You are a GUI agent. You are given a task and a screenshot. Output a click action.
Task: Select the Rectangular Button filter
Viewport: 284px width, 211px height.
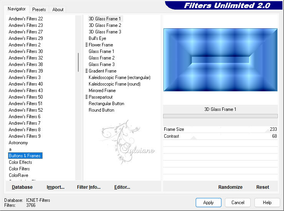point(106,104)
